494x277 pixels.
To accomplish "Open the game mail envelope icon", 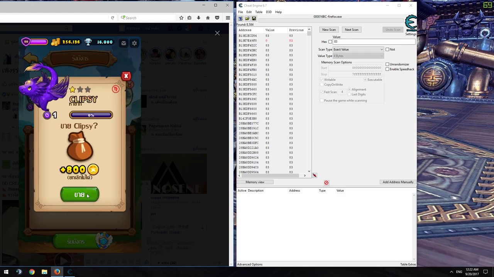I will (x=123, y=43).
